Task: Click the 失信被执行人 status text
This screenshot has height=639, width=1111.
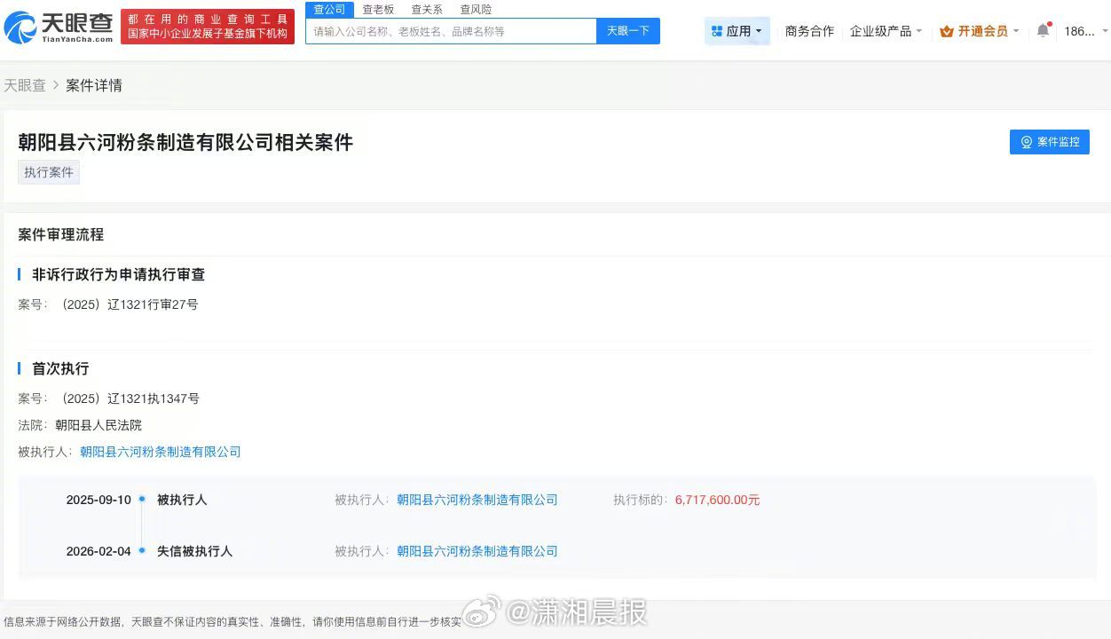Action: 194,551
